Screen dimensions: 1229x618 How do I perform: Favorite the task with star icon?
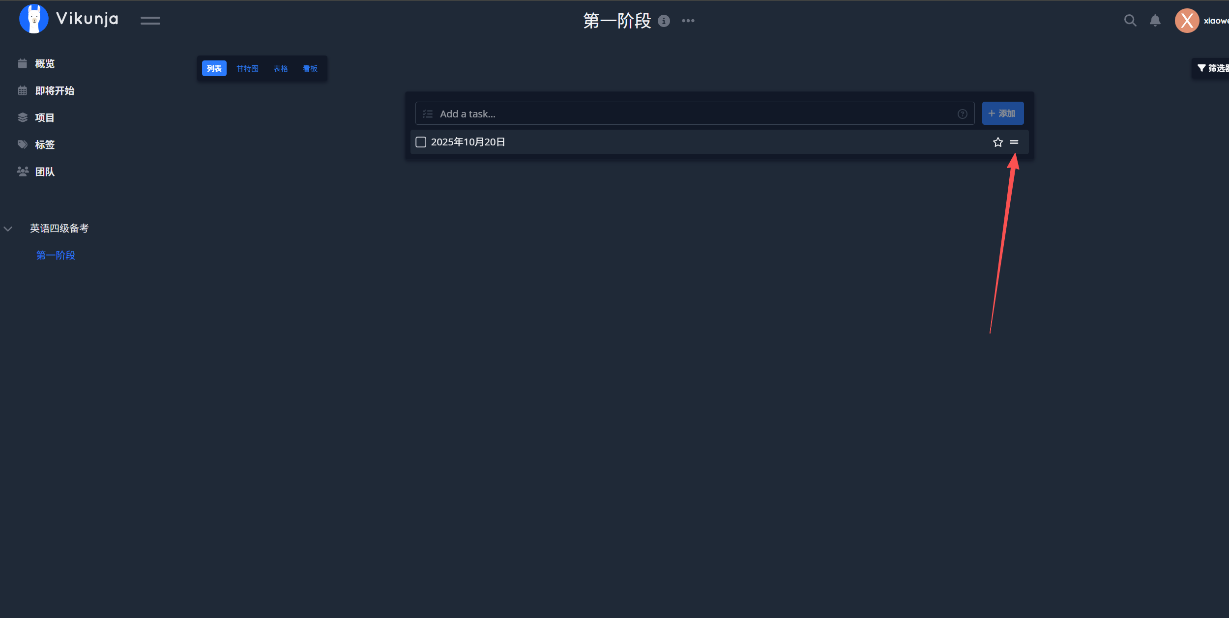tap(997, 142)
